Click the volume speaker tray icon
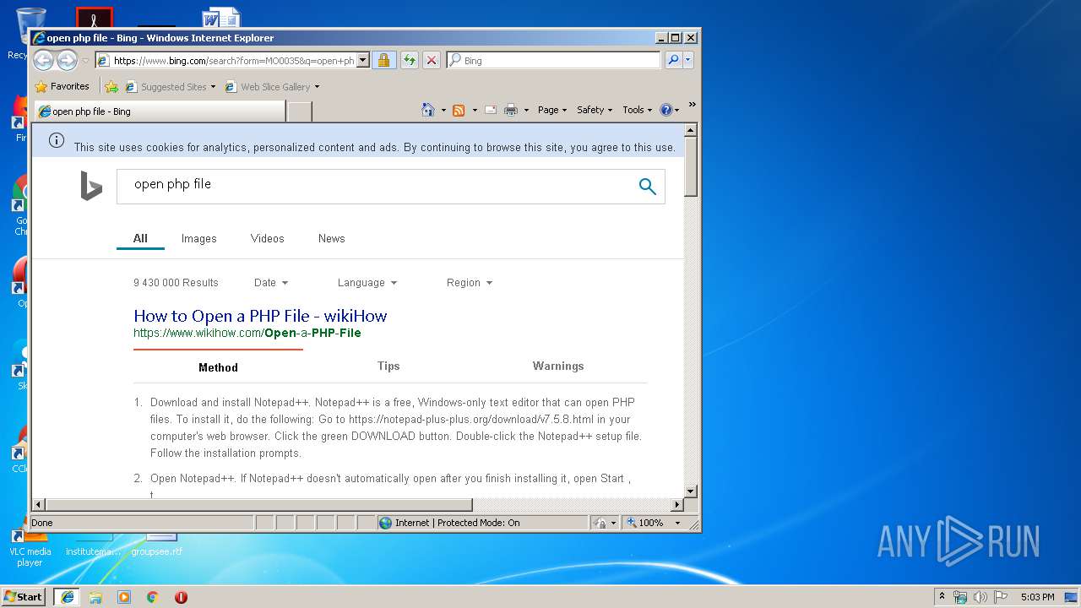The height and width of the screenshot is (608, 1081). point(981,597)
